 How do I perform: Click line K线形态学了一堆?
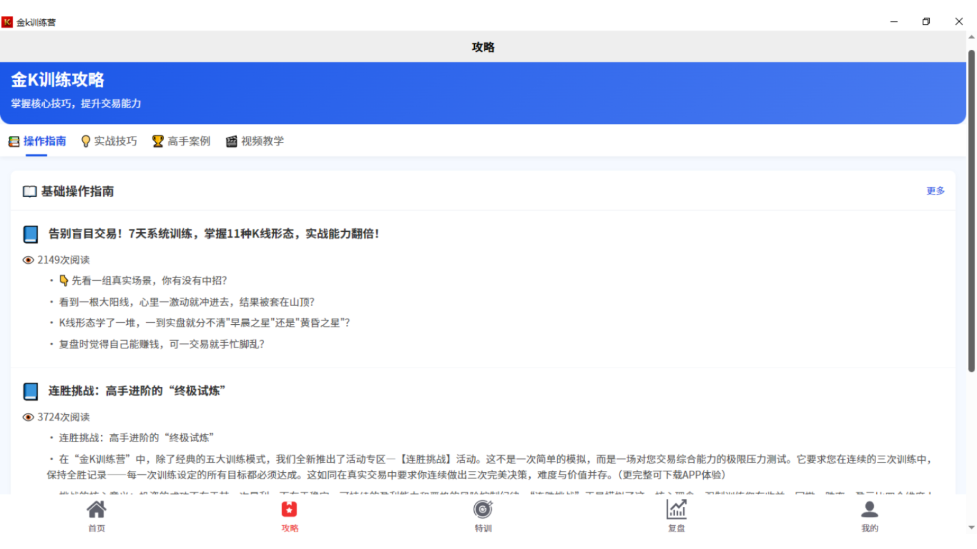pyautogui.click(x=205, y=323)
